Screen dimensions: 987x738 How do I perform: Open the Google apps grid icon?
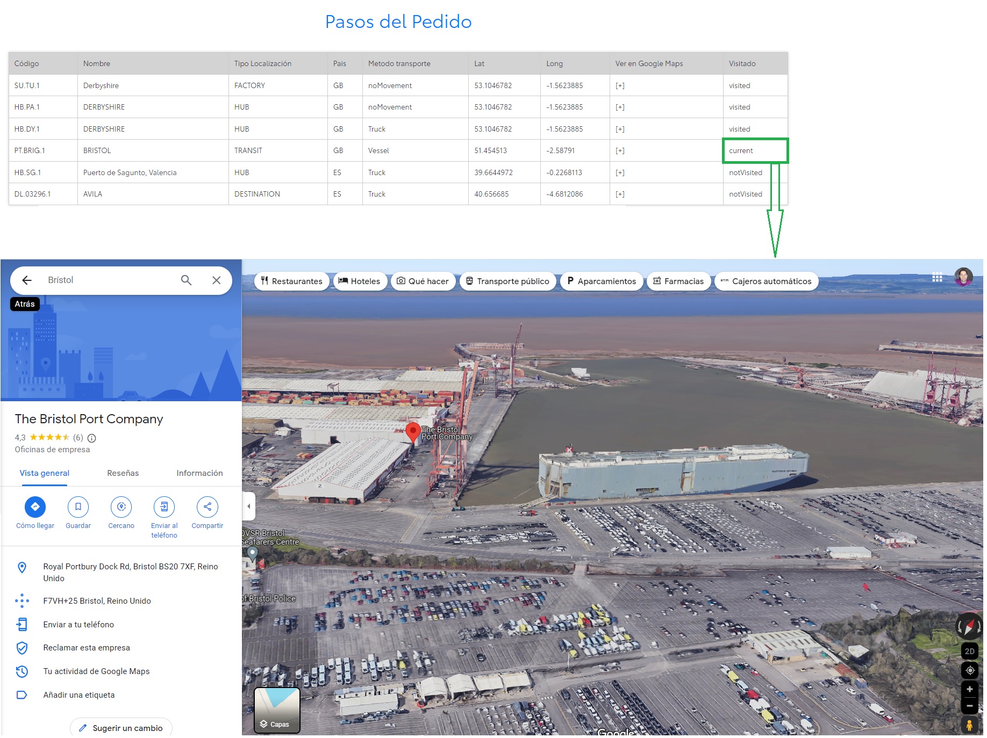point(937,278)
